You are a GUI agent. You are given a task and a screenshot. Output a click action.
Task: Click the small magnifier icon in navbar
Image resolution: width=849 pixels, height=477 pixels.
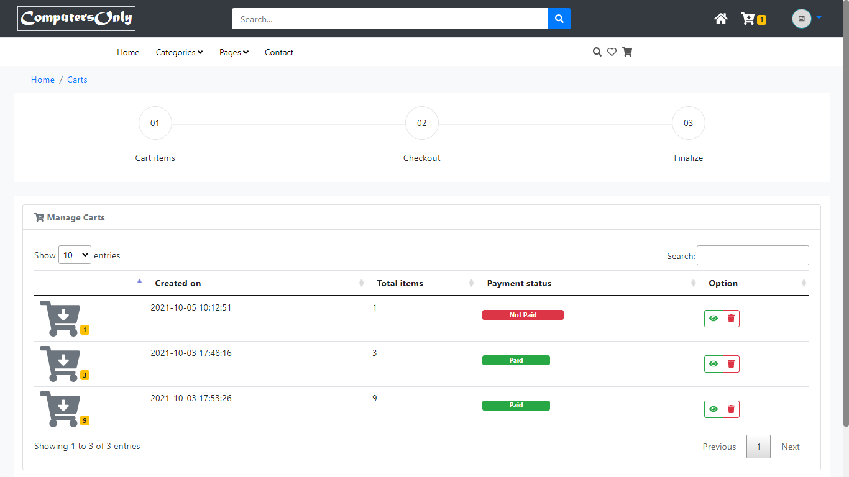(597, 52)
